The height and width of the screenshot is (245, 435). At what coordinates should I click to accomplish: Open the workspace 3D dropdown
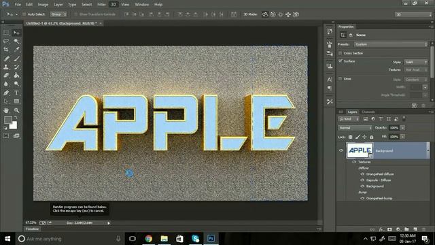pyautogui.click(x=413, y=14)
